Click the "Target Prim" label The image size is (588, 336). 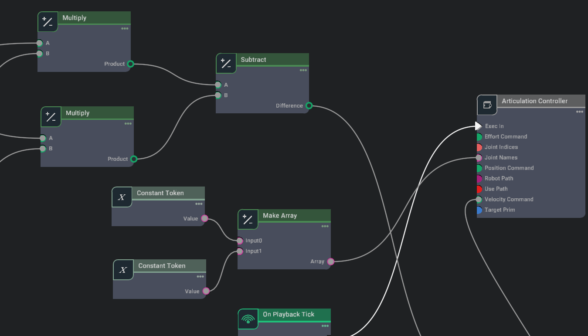pyautogui.click(x=500, y=210)
